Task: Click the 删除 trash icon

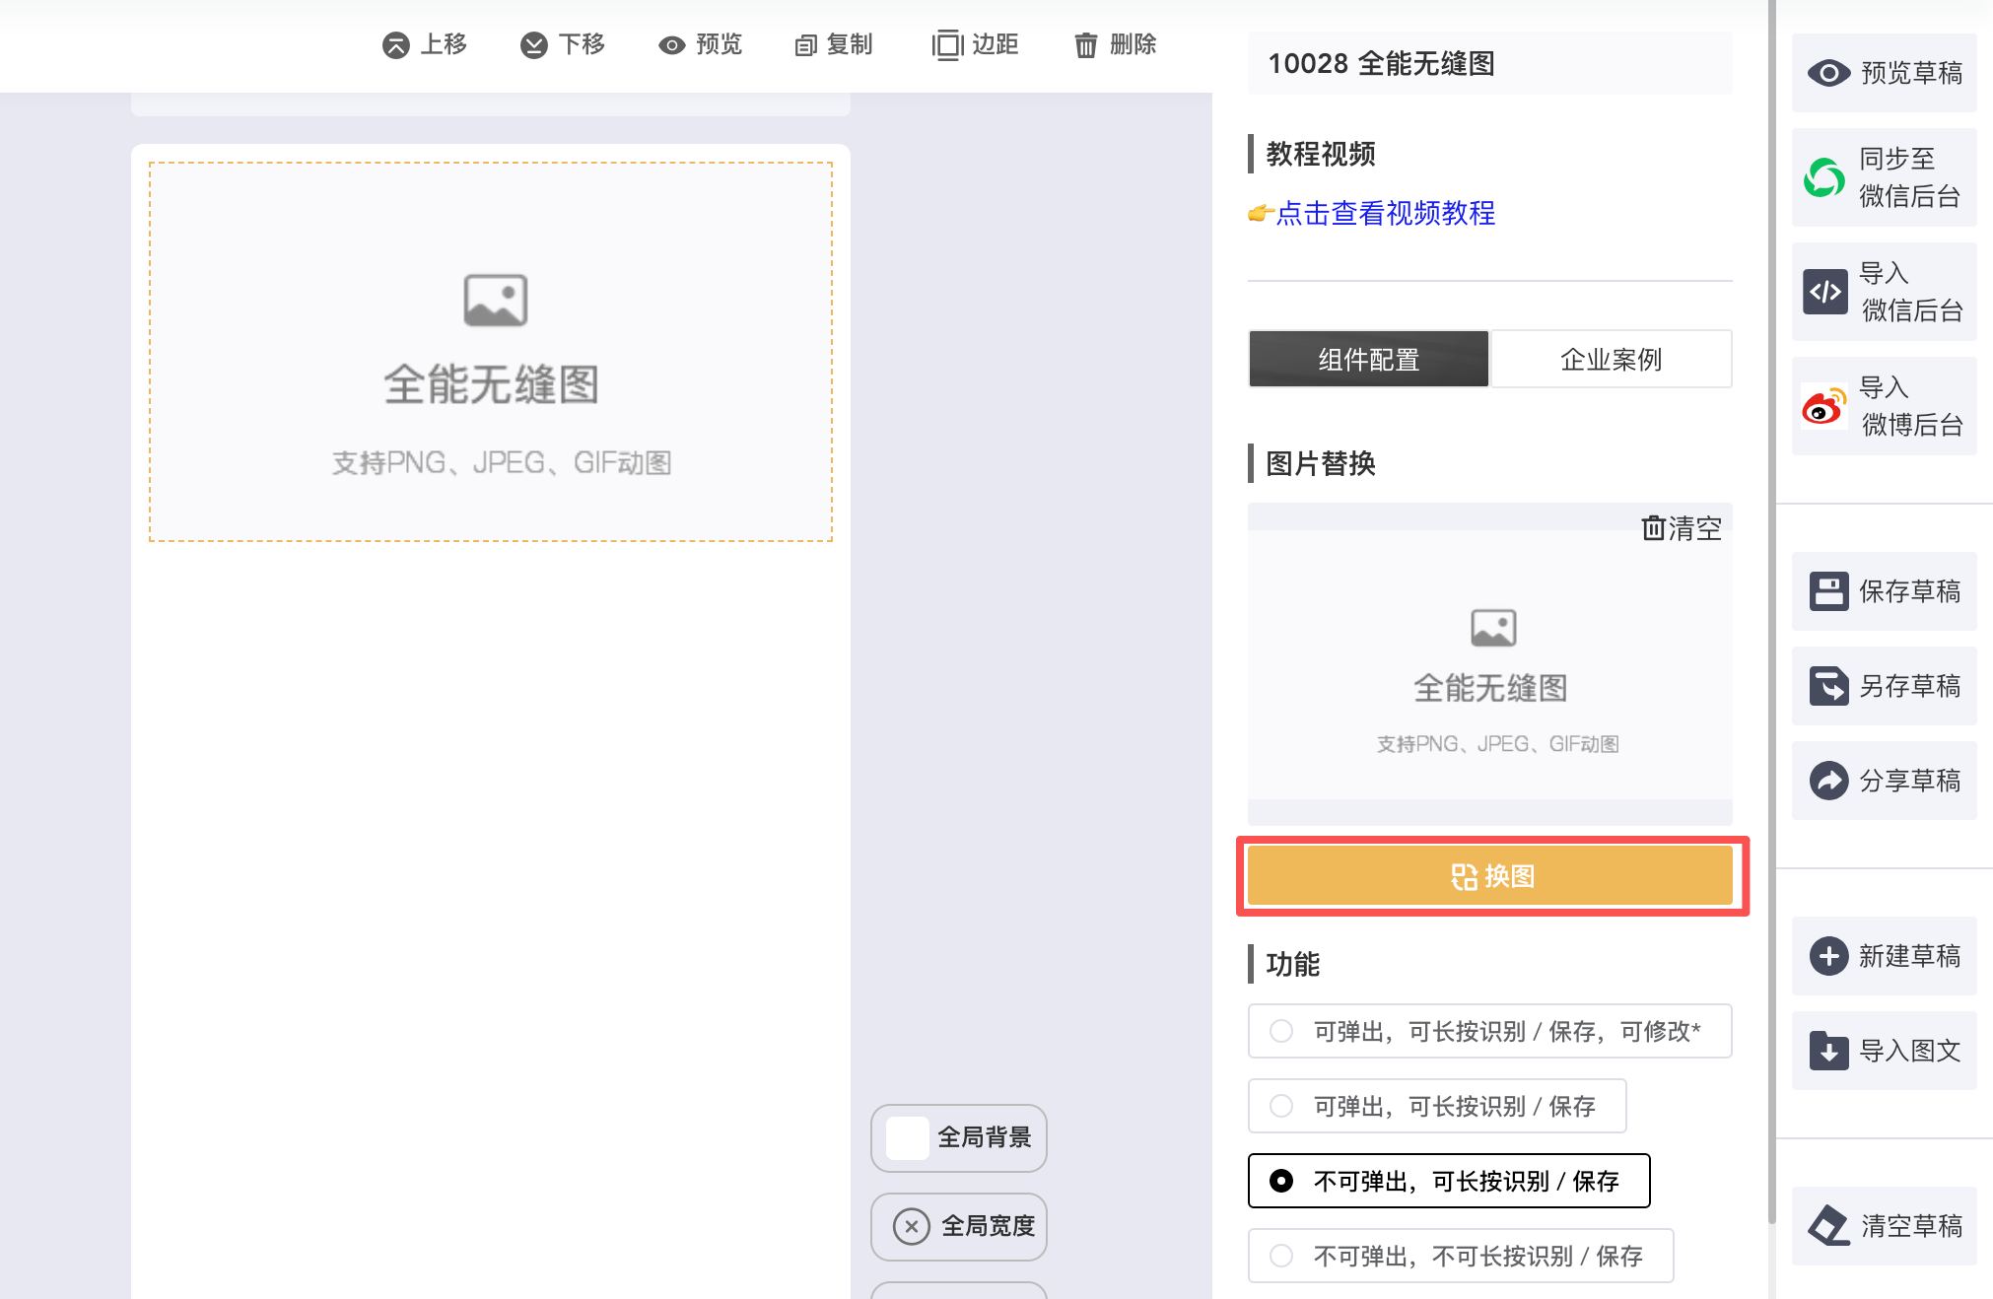Action: coord(1085,45)
